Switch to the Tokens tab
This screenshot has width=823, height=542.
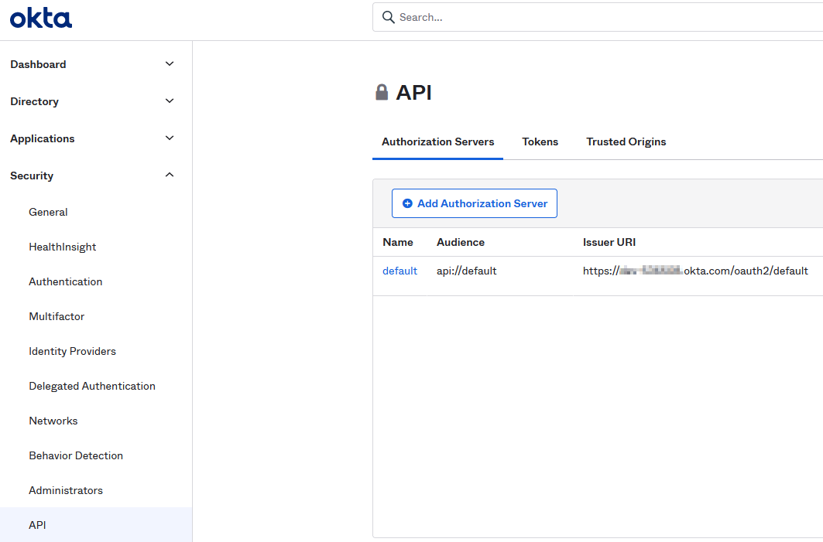pos(540,141)
